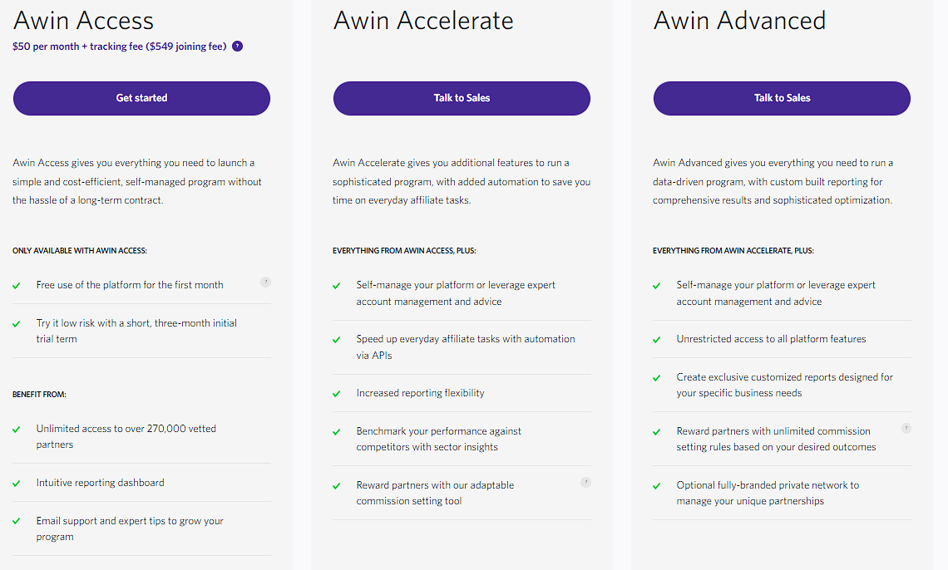The width and height of the screenshot is (948, 570).
Task: Click checkmark beside 270,000 vetted partners
Action: [17, 430]
